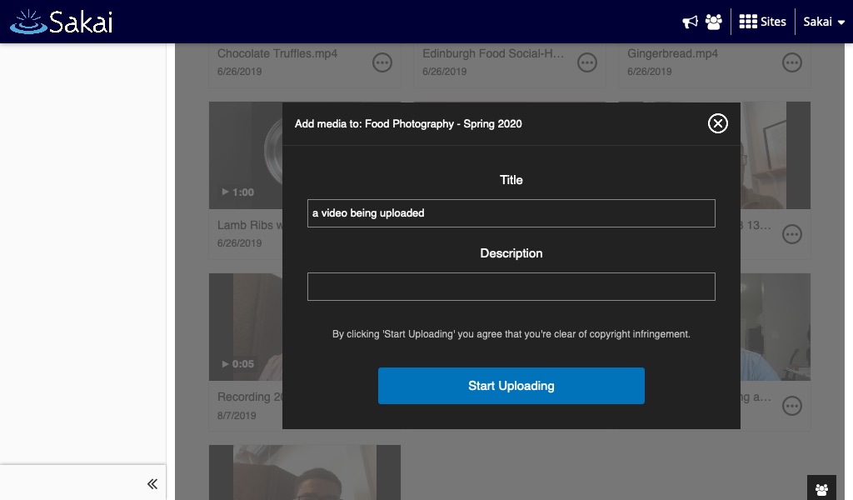Open options for Gingerbread.mp4

[x=791, y=62]
